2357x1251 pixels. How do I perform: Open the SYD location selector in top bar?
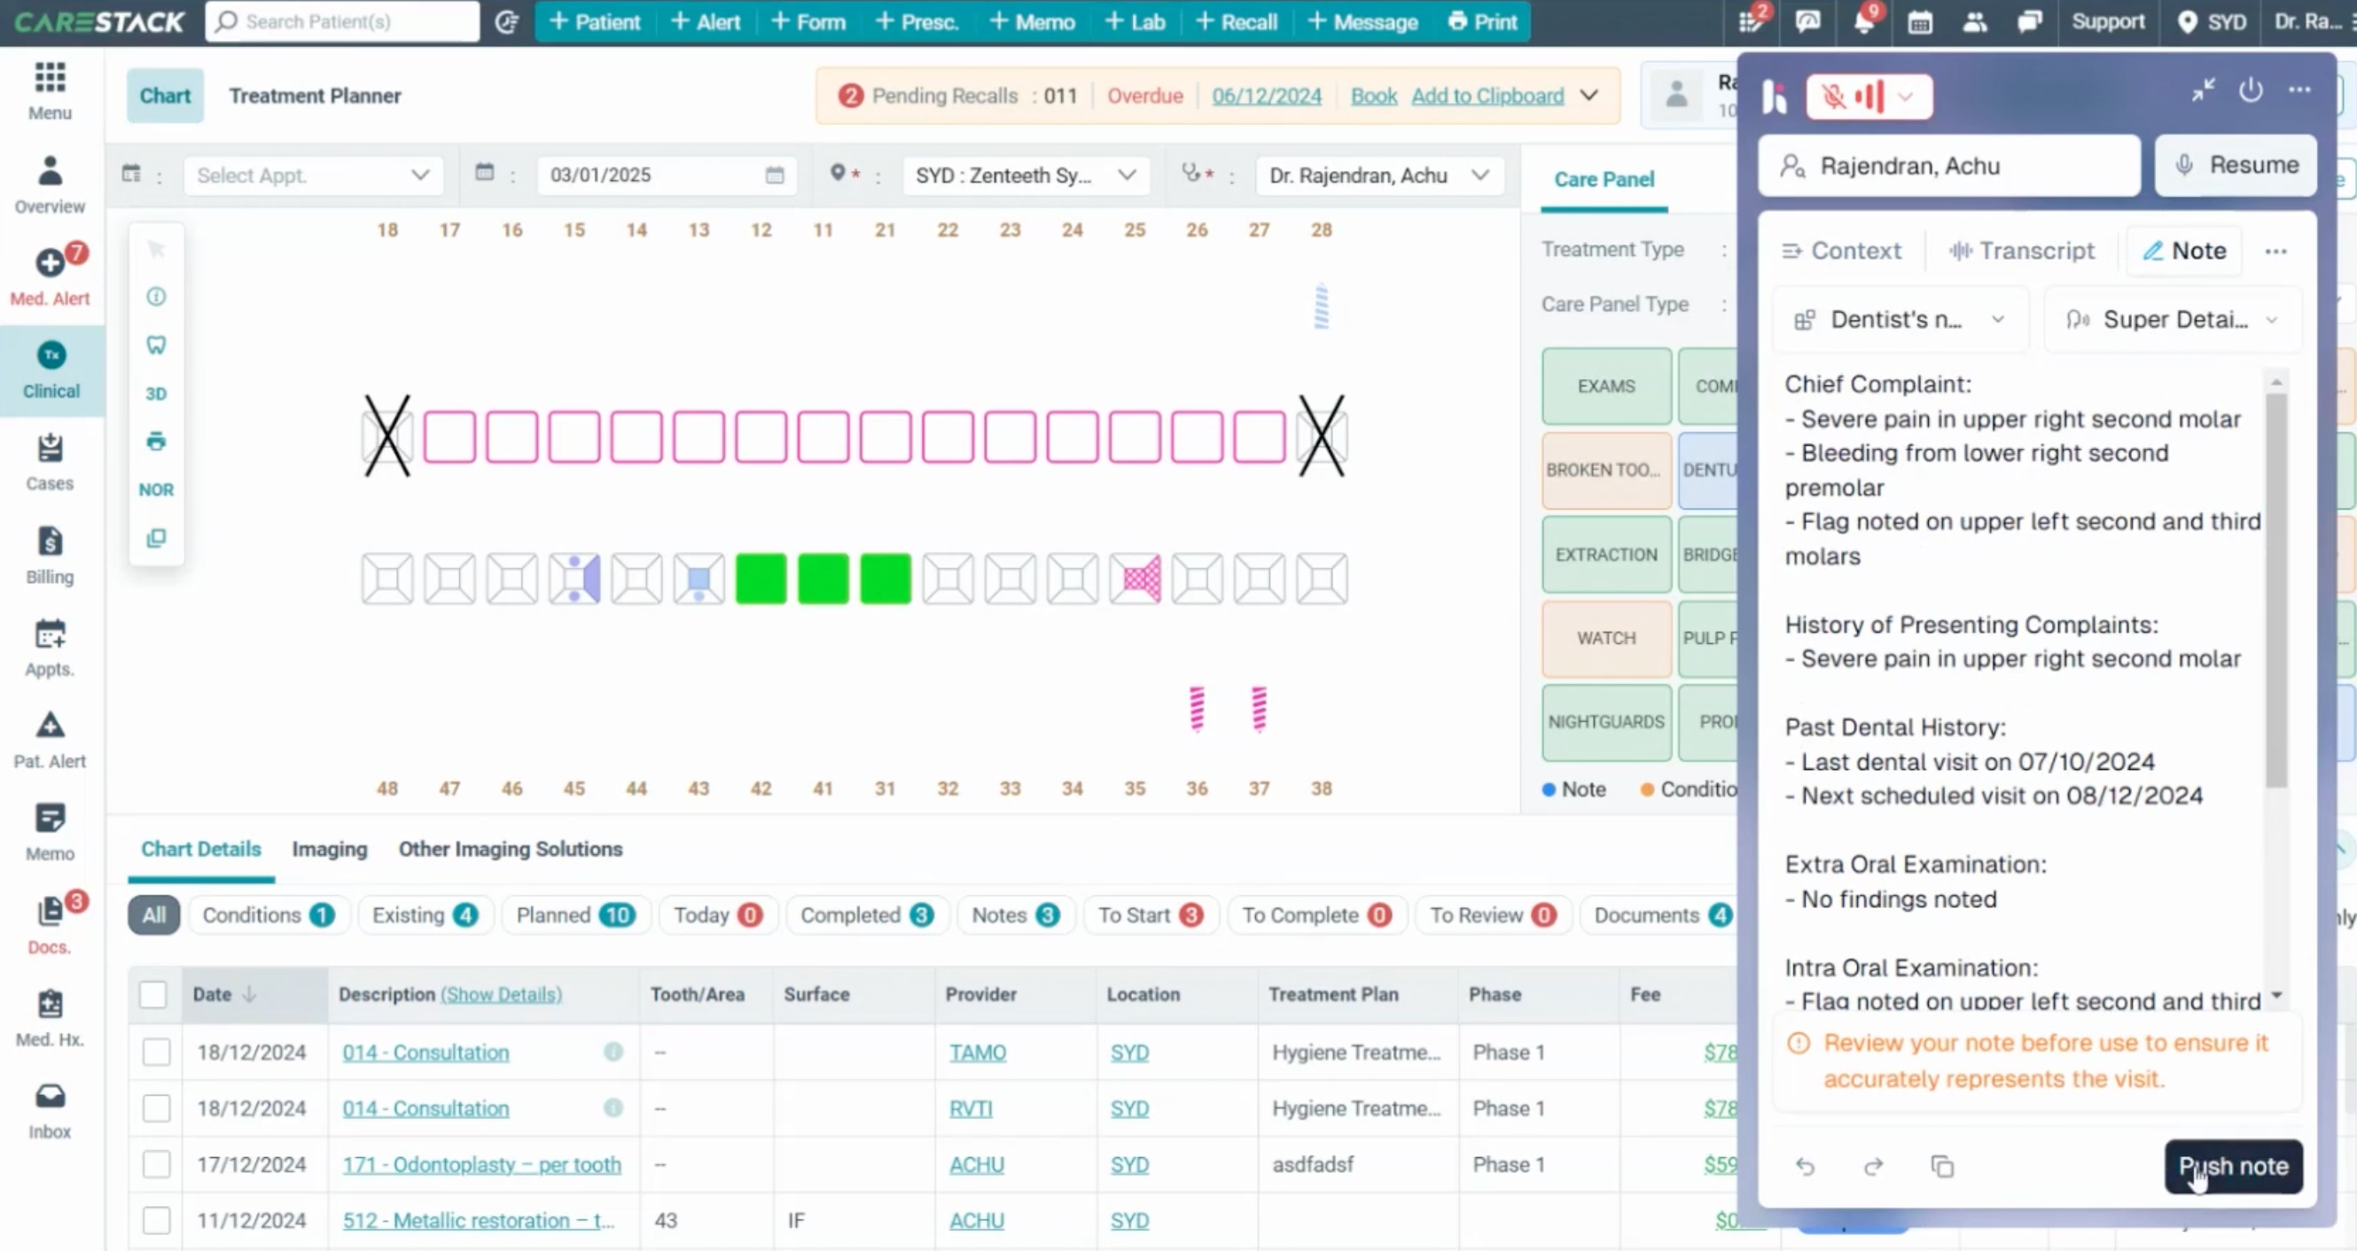coord(2212,22)
